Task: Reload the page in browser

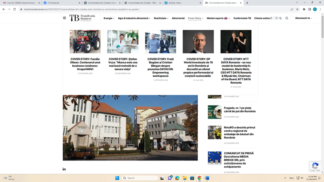Action: tap(14, 9)
